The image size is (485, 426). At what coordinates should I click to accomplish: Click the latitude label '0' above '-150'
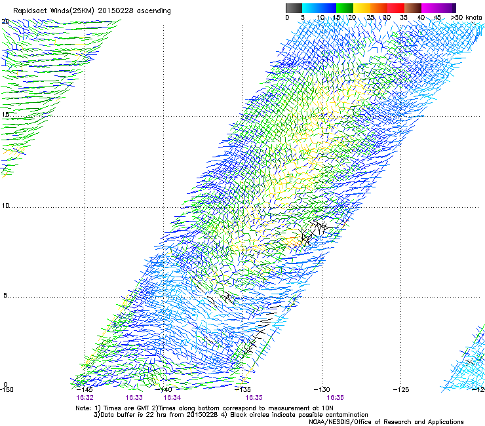click(x=5, y=384)
